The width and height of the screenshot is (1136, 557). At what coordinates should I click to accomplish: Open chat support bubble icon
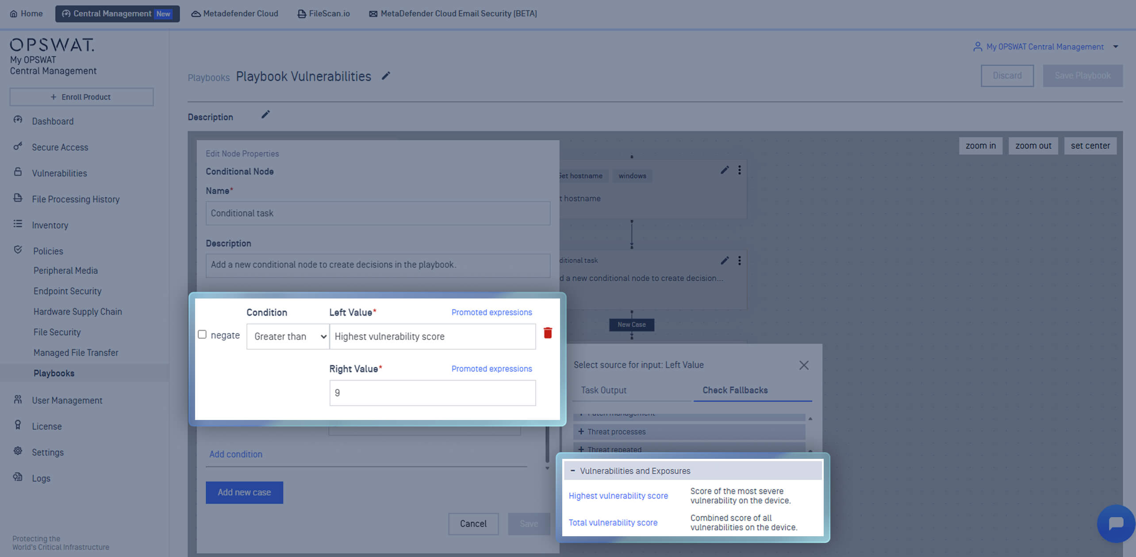[x=1116, y=523]
